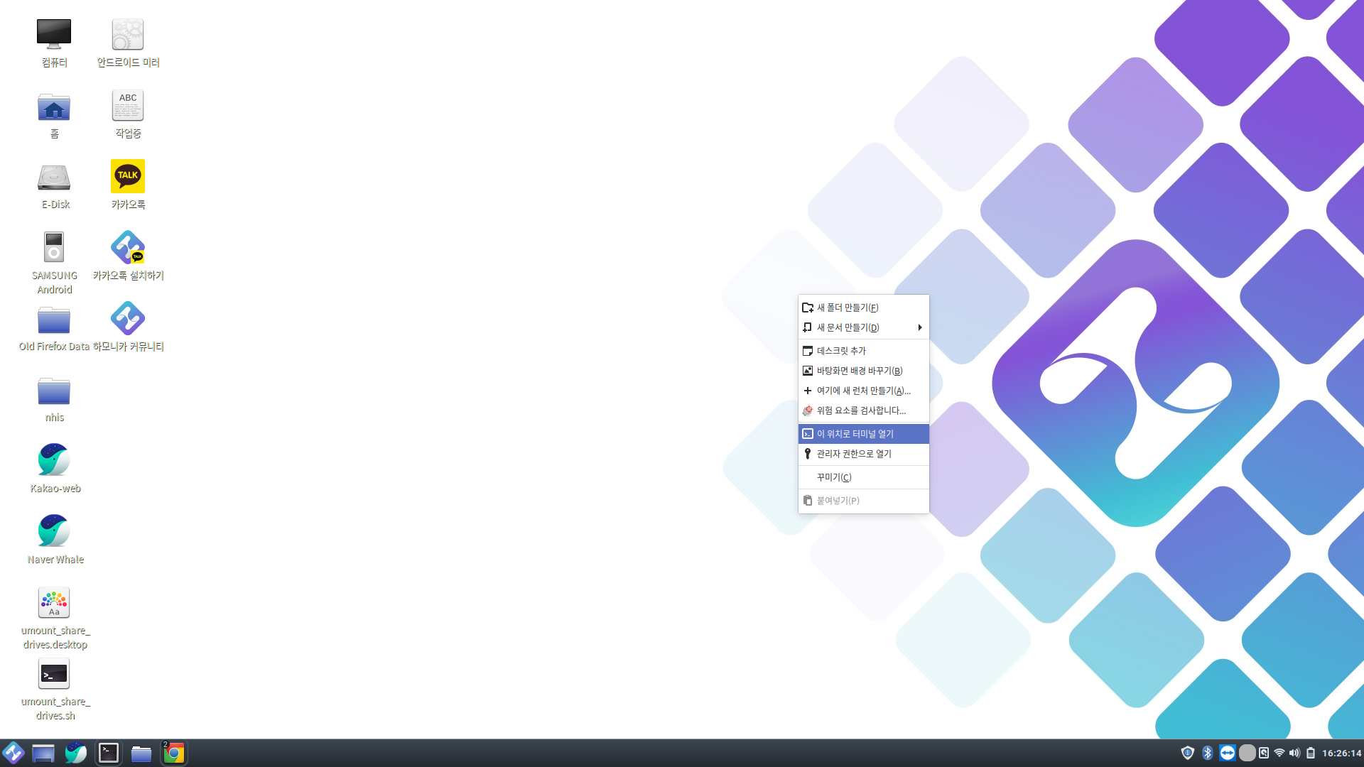The image size is (1364, 767).
Task: Open the KakaoTalk desktop icon
Action: [x=128, y=177]
